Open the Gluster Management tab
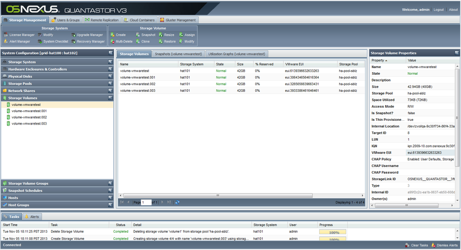This screenshot has width=461, height=250. pyautogui.click(x=178, y=20)
